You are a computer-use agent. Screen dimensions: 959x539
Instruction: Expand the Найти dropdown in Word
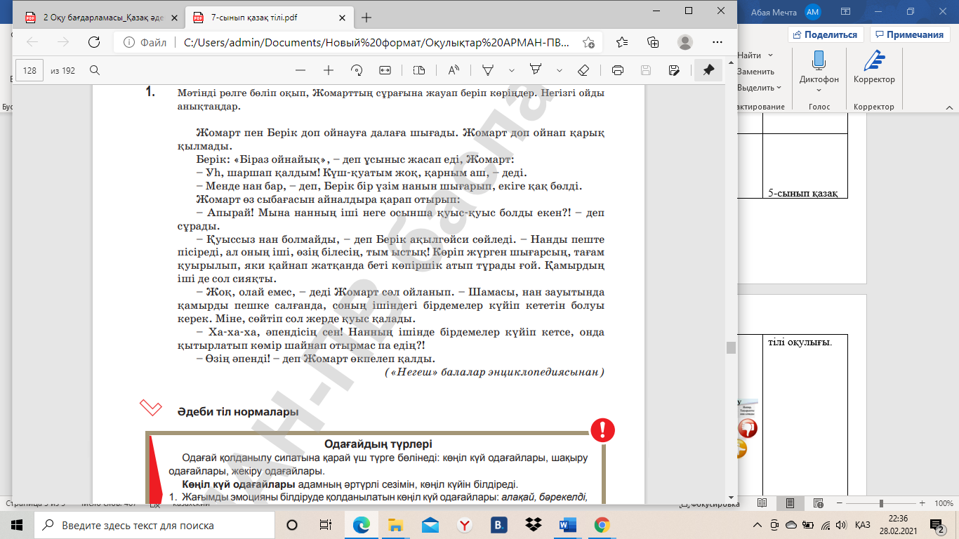[771, 55]
